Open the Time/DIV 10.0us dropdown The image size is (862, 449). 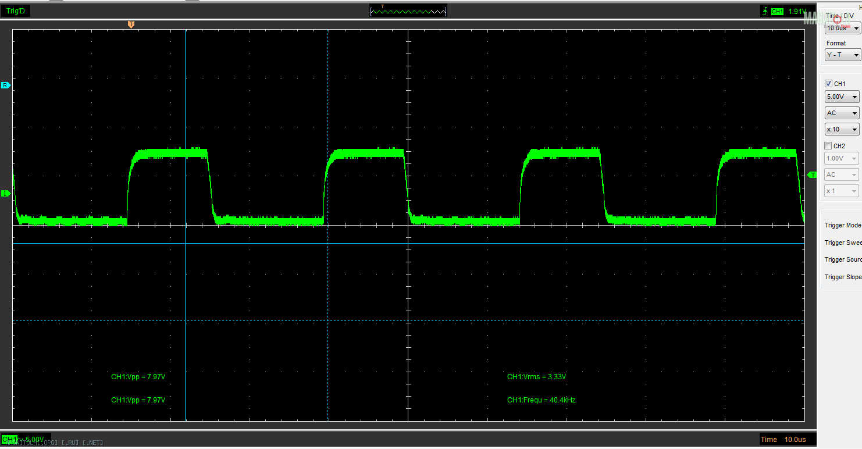[x=842, y=28]
